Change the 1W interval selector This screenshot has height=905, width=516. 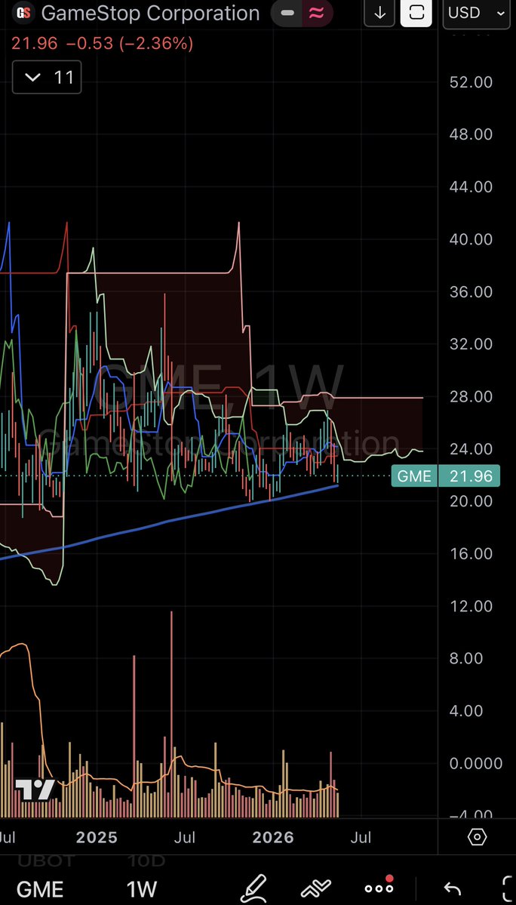(x=141, y=889)
